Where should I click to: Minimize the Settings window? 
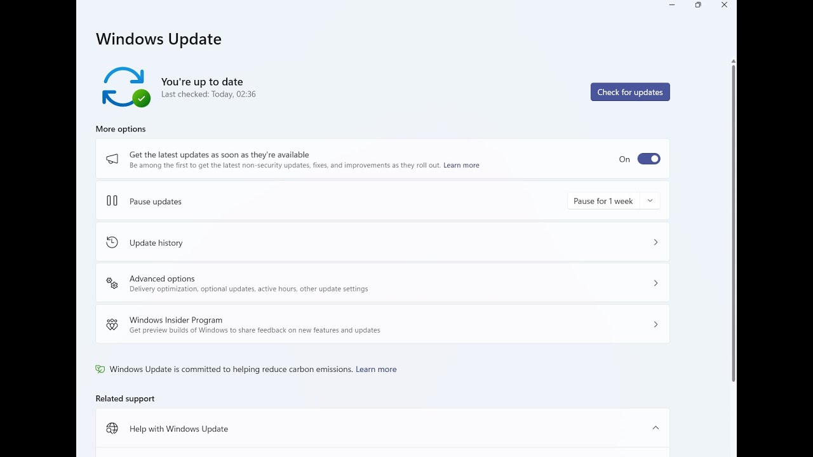[x=672, y=5]
